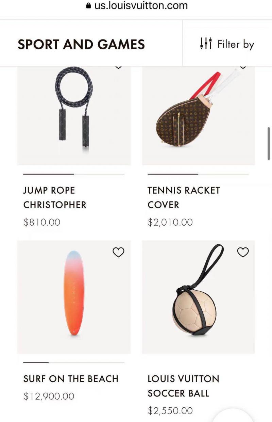View the orange surfboard product image
Screen dimensions: 272x422
pyautogui.click(x=74, y=297)
